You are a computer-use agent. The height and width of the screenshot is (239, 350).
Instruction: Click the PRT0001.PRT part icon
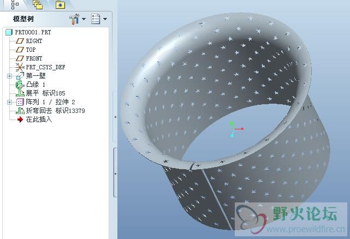pyautogui.click(x=9, y=32)
